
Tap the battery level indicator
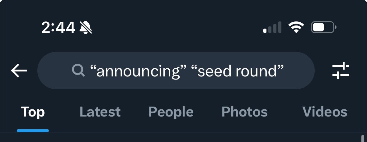324,27
